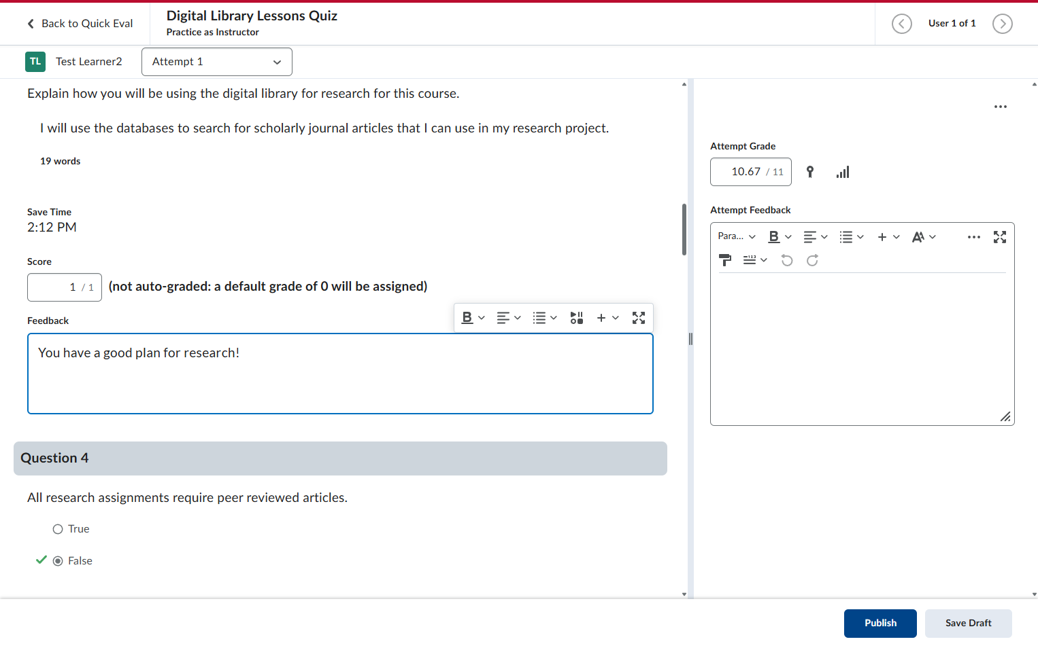Click into the Attempt Feedback text area
The image size is (1038, 648).
click(x=862, y=348)
